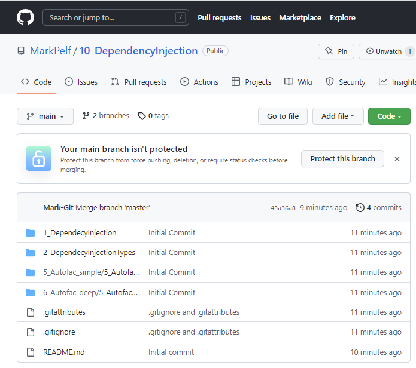
Task: Expand the Add file dropdown
Action: coord(338,116)
